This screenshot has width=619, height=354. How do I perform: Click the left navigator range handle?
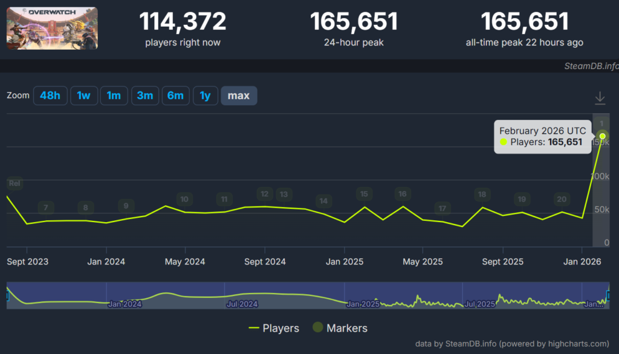point(8,295)
